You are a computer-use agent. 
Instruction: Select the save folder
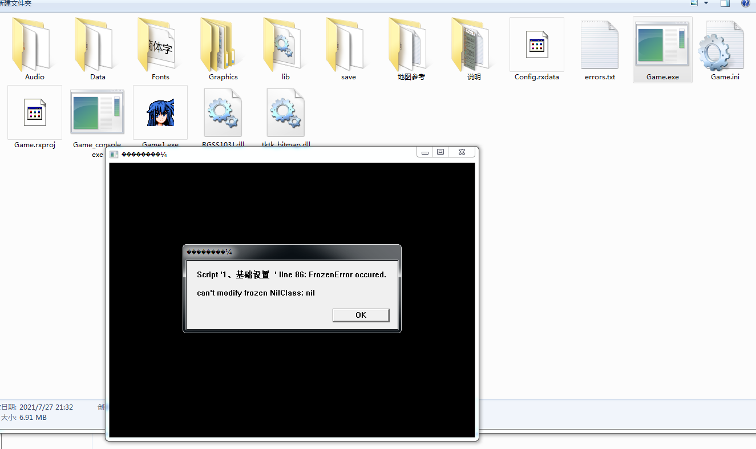pos(349,50)
